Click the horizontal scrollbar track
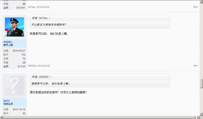The width and height of the screenshot is (203, 119). tap(100, 117)
